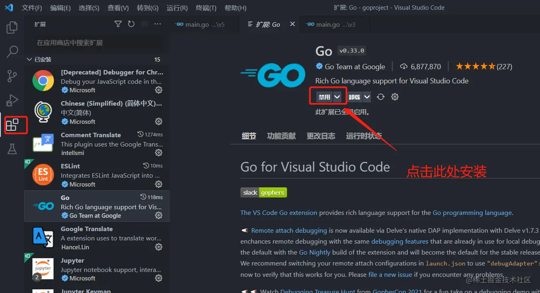Click the Chinese language pack globe logo
Screen dimensions: 540x293
pyautogui.click(x=43, y=112)
